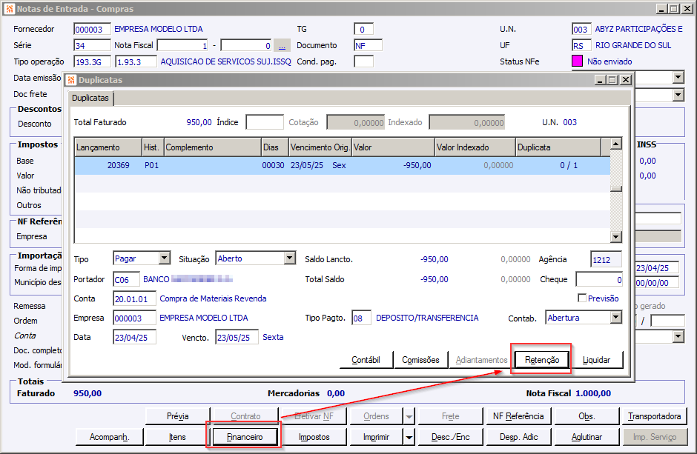Click the Vencimento Orig. column header
This screenshot has width=697, height=454.
click(x=320, y=147)
